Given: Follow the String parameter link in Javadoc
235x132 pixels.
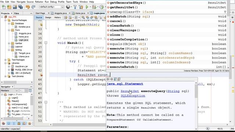Looking at the screenshot, I should coord(173,91).
